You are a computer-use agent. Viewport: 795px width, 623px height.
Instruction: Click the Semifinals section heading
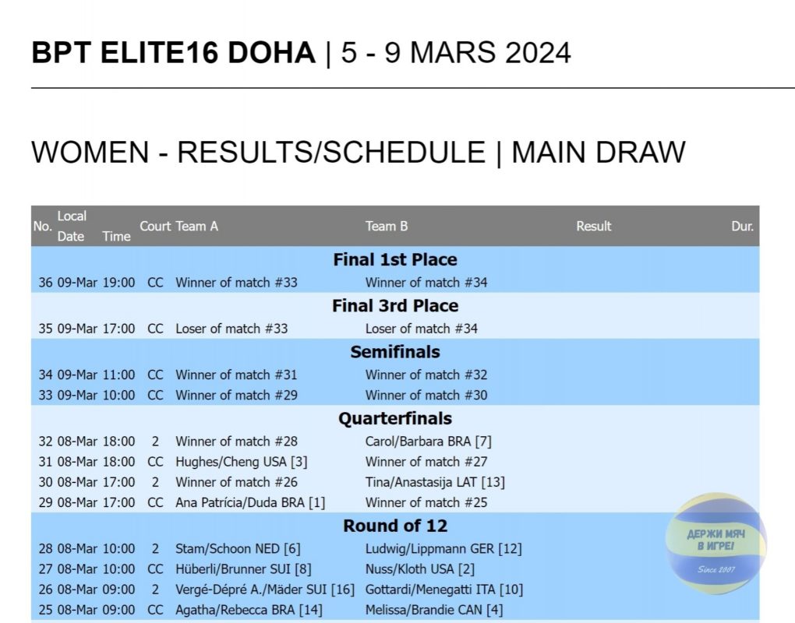[395, 352]
